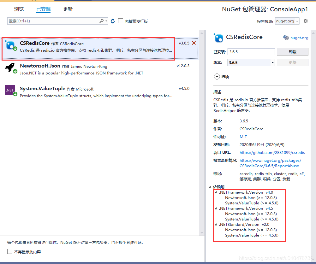Screen dimensions: 316x264
Task: Click details pane scrollbar up arrow
Action: point(313,33)
